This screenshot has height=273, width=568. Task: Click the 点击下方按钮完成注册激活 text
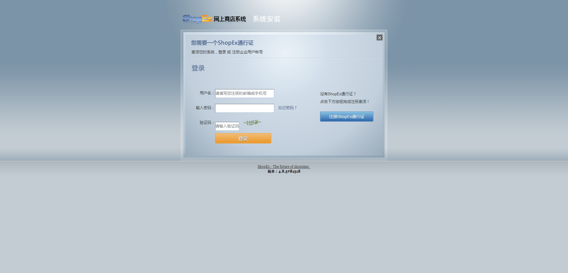345,102
